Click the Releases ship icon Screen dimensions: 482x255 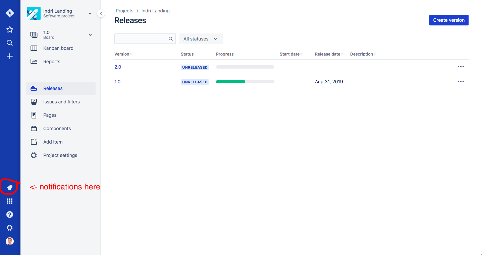(x=34, y=88)
